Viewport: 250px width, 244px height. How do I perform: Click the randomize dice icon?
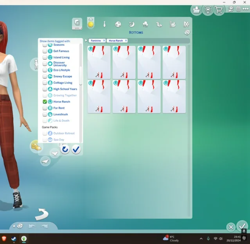[x=187, y=33]
